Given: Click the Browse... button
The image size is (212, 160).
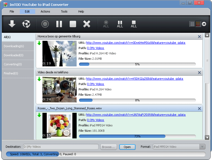Looking at the screenshot, I should pos(108,147).
